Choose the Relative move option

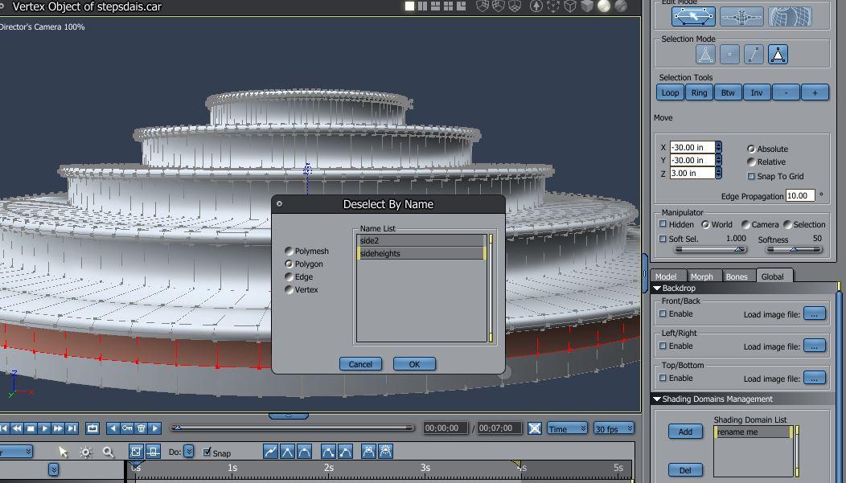click(751, 162)
